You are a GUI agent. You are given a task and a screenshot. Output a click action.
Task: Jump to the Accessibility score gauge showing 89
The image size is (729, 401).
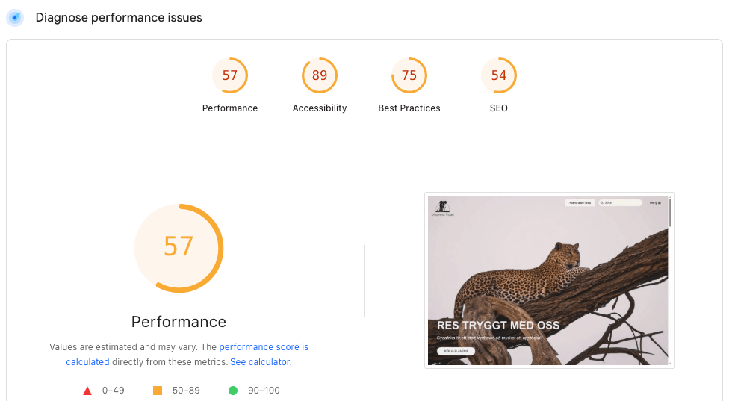[320, 76]
